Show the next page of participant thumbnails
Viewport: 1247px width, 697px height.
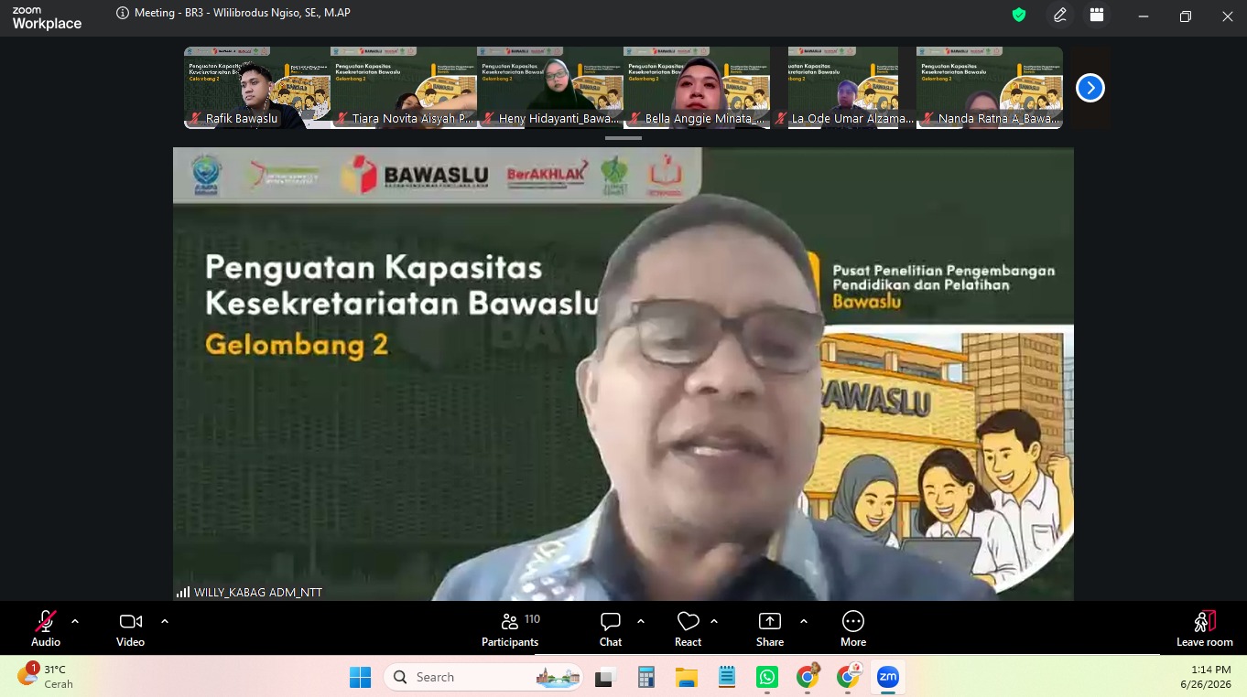1090,88
